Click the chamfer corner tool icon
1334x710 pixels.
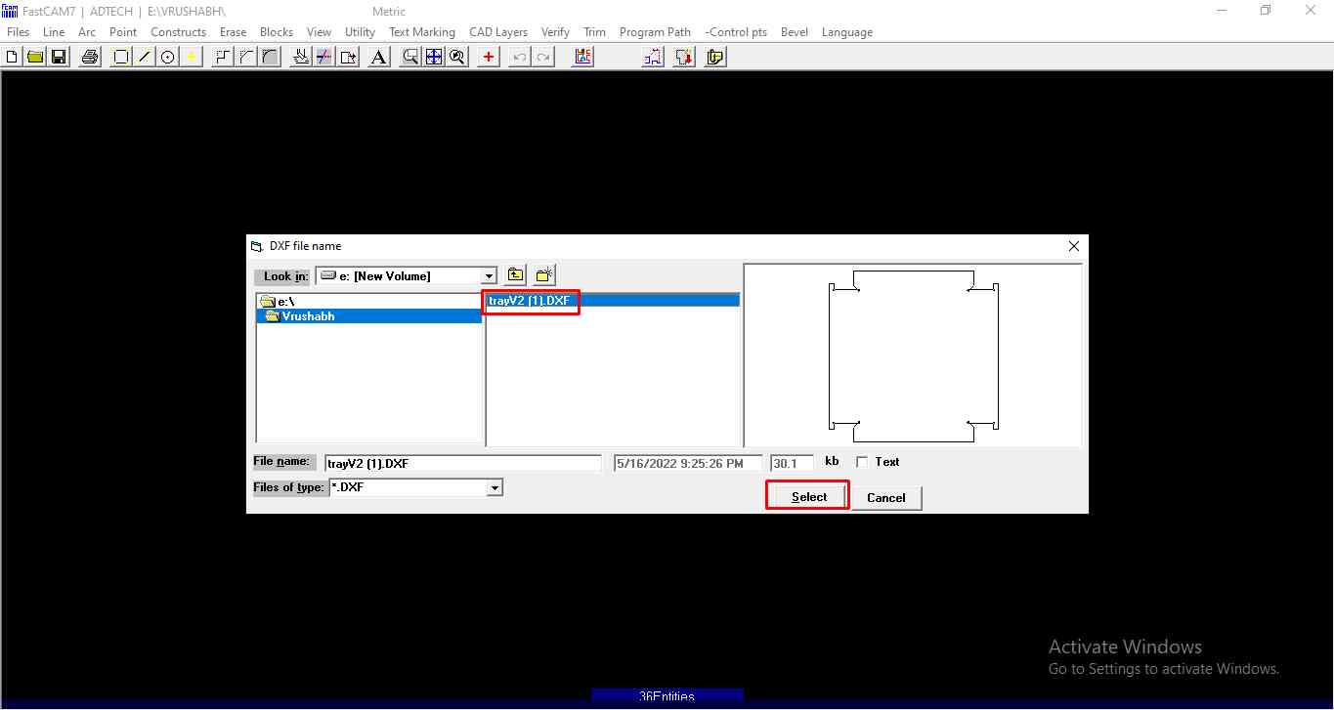tap(246, 57)
